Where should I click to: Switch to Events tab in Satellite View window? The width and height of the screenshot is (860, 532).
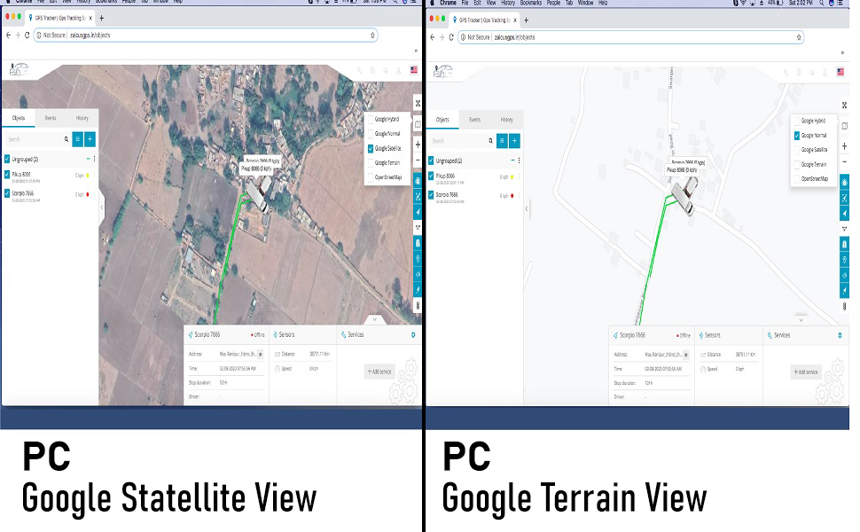[51, 118]
